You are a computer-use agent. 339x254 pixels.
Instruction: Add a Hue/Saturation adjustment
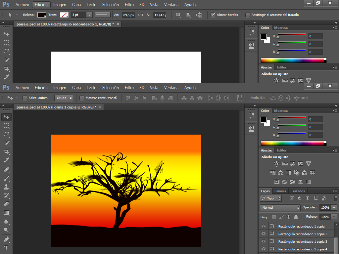pos(273,173)
